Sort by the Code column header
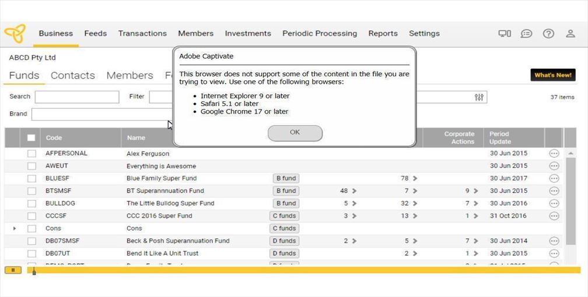588x297 pixels. 54,138
